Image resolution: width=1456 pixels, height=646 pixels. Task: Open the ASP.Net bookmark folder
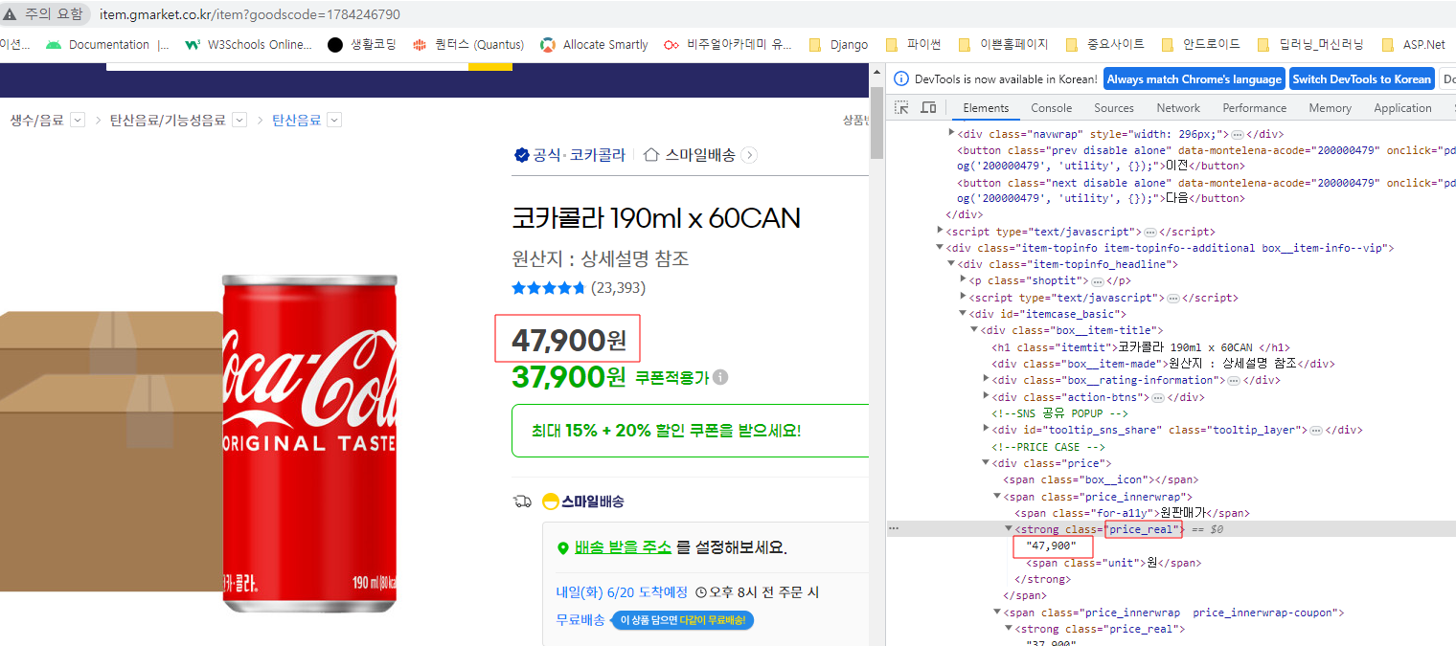pos(1413,45)
